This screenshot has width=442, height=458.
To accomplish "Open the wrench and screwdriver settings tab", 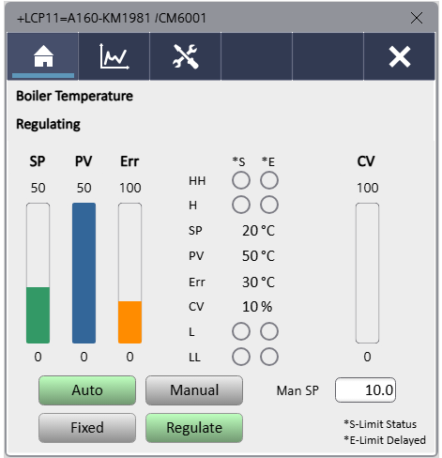I will [x=186, y=56].
